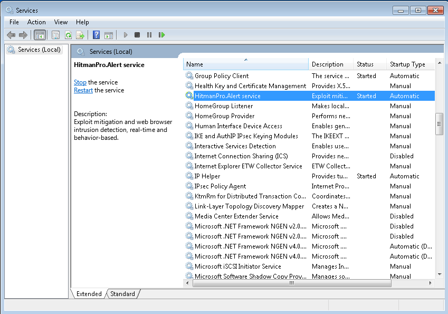Click the Stop the service link
Image resolution: width=448 pixels, height=314 pixels.
click(x=80, y=82)
